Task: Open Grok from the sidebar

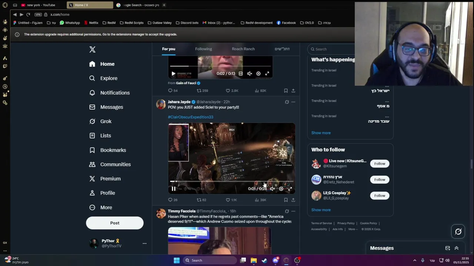Action: (100, 121)
